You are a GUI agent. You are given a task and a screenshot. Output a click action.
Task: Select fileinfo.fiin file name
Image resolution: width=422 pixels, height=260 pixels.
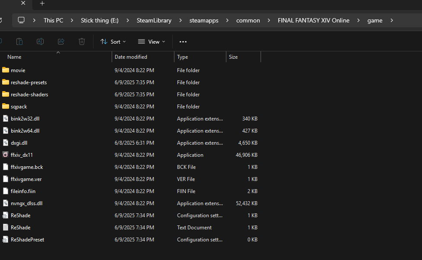(23, 191)
